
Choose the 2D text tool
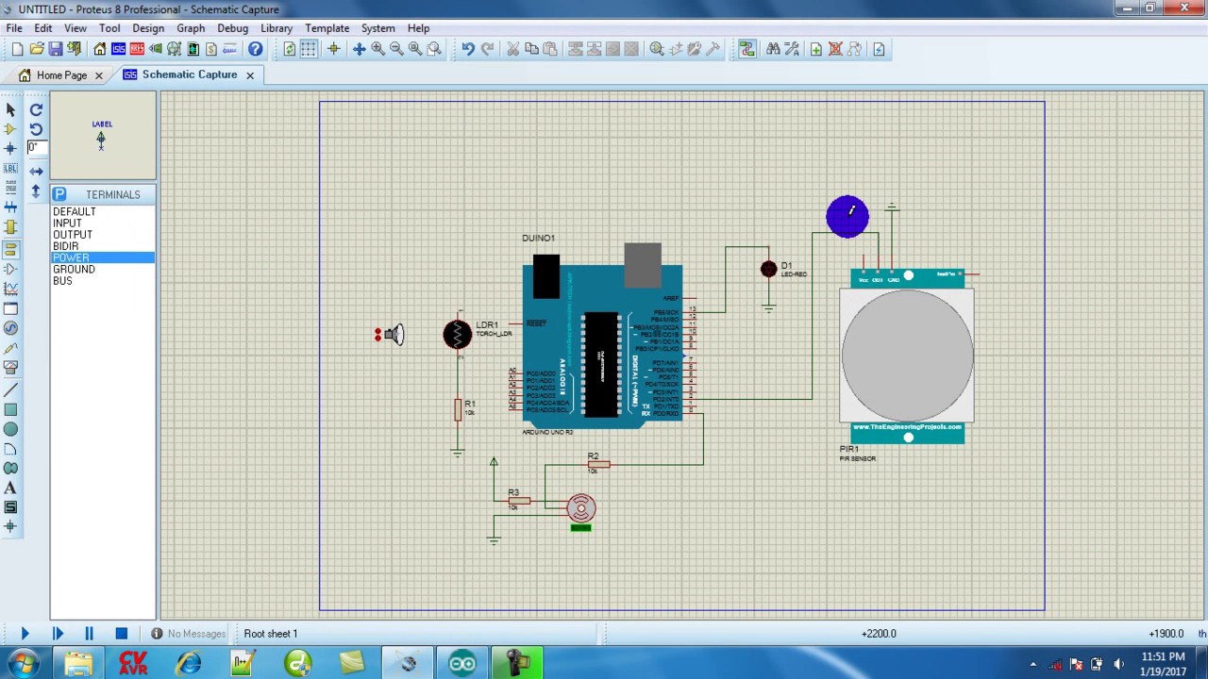click(10, 488)
